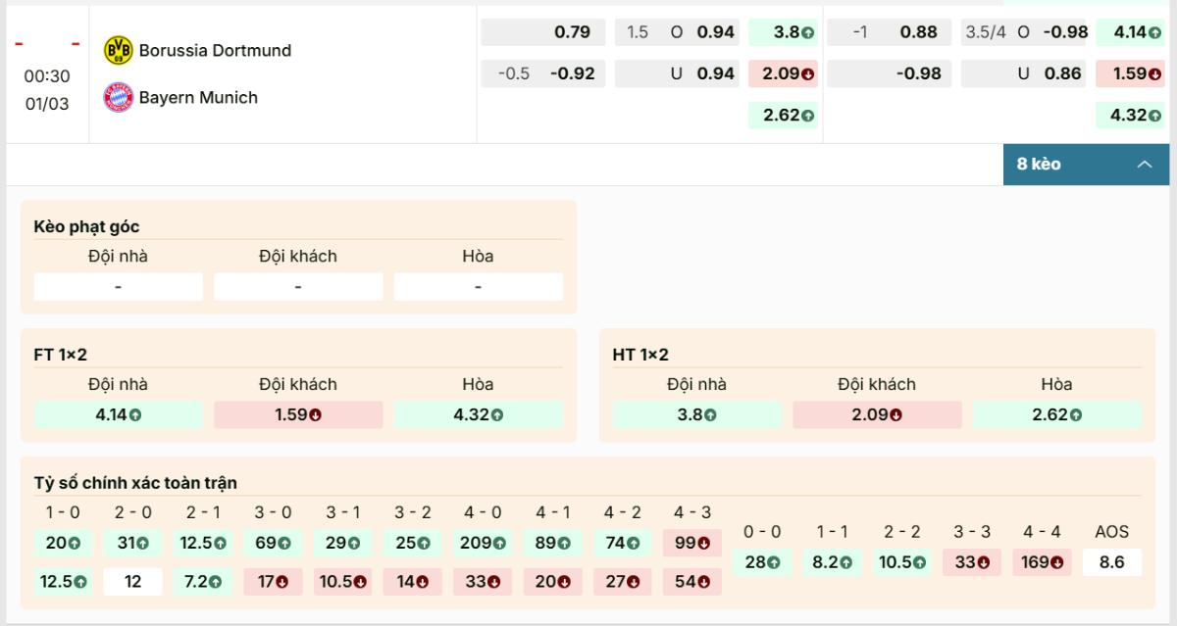Click the Bayern Munich team name

pyautogui.click(x=198, y=97)
